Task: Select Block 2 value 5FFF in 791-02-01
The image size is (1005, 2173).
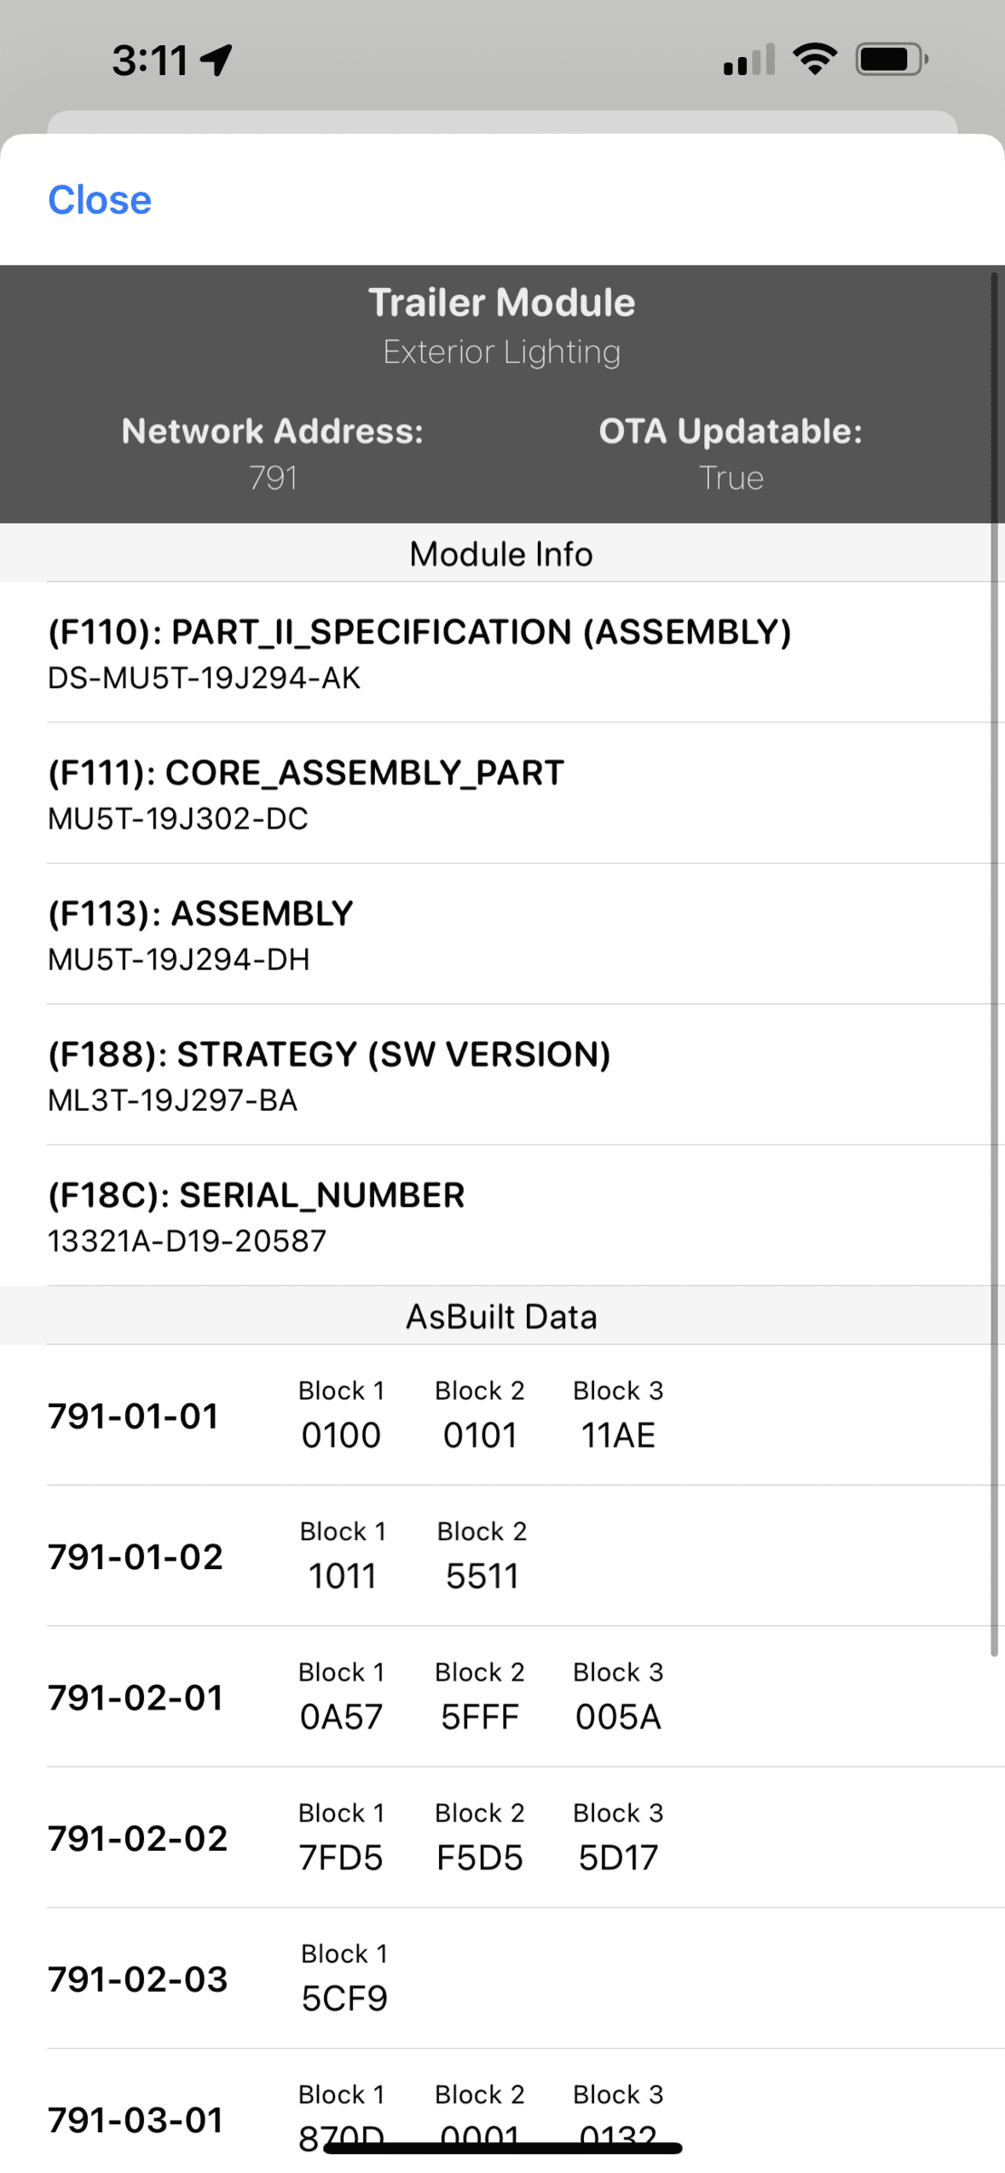Action: 480,1715
